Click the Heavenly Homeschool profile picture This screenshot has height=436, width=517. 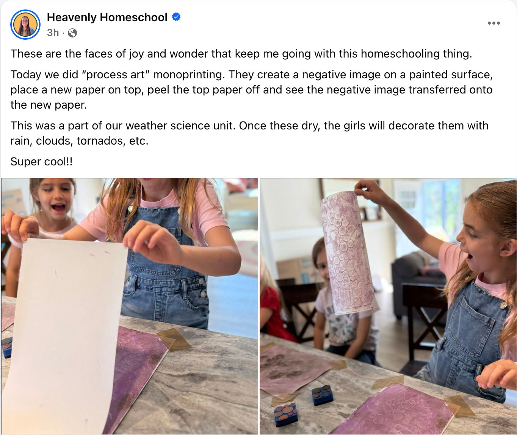point(25,25)
